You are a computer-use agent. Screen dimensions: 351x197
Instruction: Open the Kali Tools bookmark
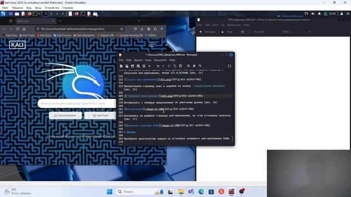pos(27,35)
